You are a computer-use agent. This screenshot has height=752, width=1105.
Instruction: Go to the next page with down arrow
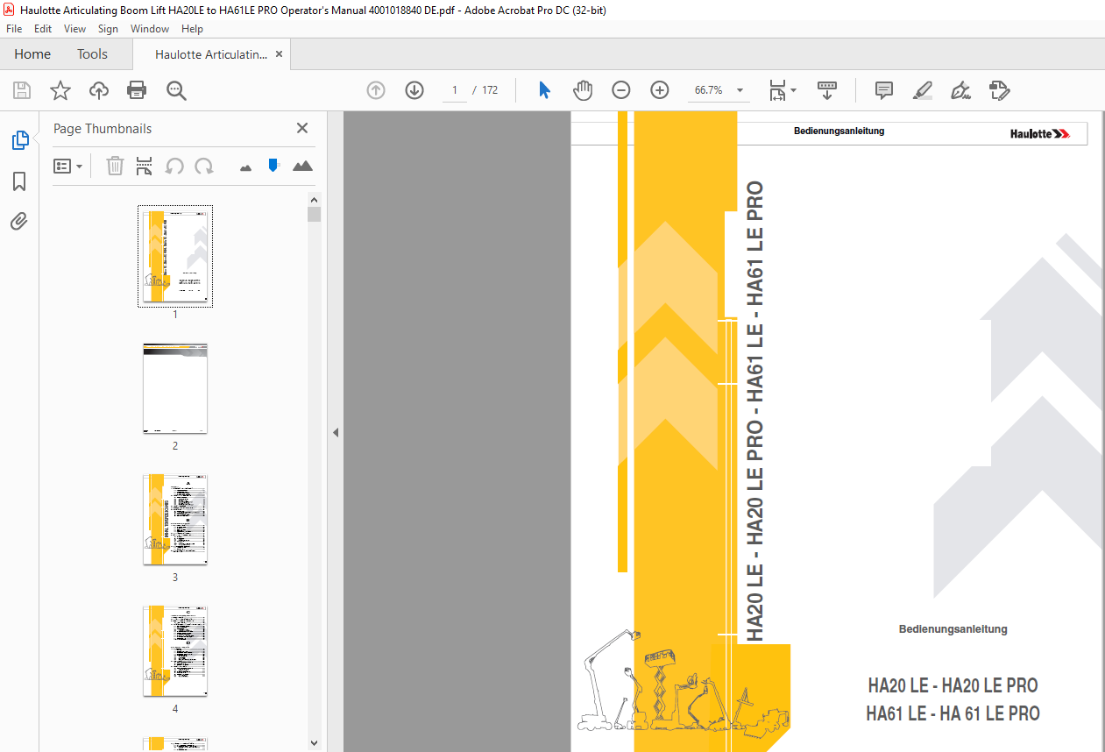point(414,90)
